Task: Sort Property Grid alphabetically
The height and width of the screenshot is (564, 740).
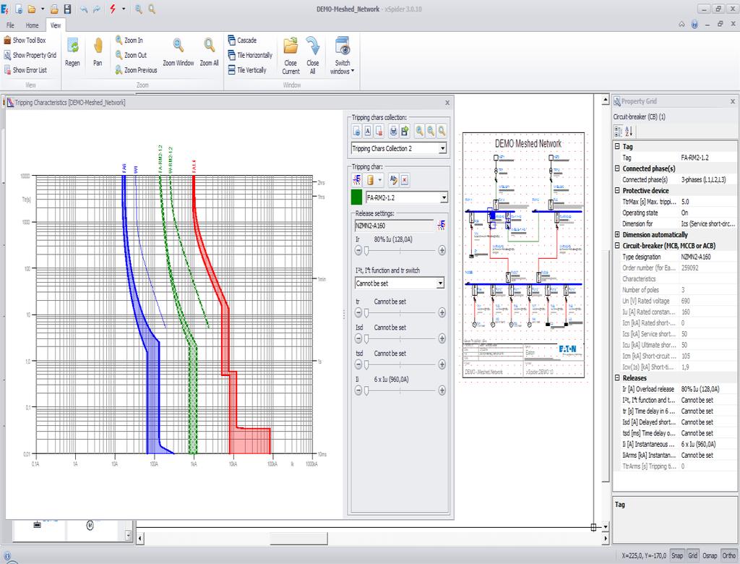Action: click(x=629, y=131)
